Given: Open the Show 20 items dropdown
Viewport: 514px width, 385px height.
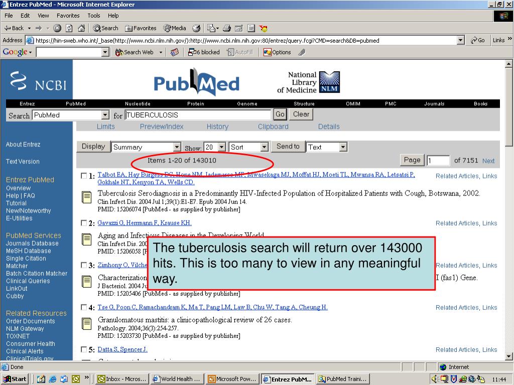Looking at the screenshot, I should pyautogui.click(x=222, y=147).
